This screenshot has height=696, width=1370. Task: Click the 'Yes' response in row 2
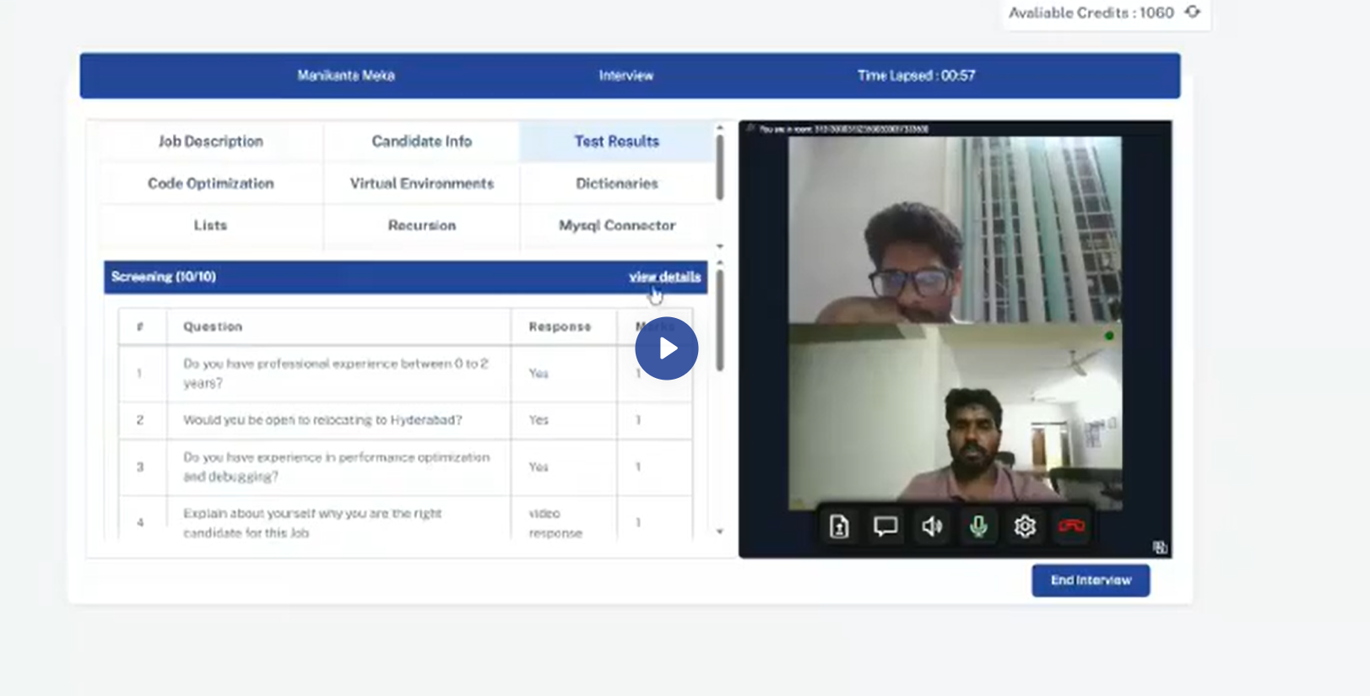[539, 419]
